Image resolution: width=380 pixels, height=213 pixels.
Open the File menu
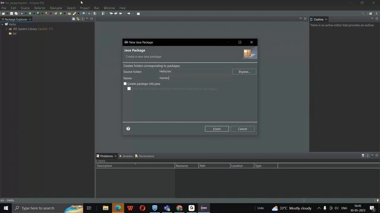4,8
